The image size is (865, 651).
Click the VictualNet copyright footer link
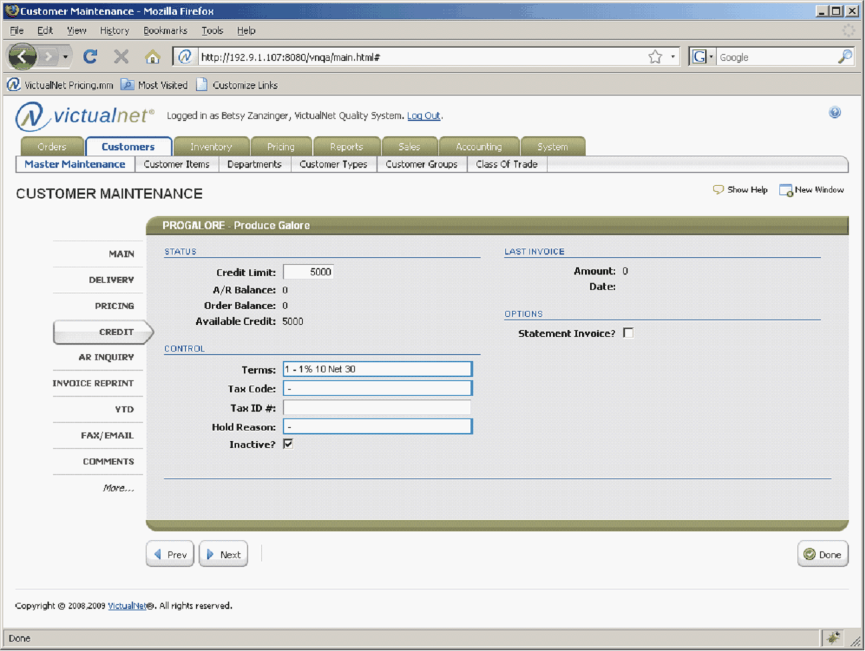click(x=127, y=606)
